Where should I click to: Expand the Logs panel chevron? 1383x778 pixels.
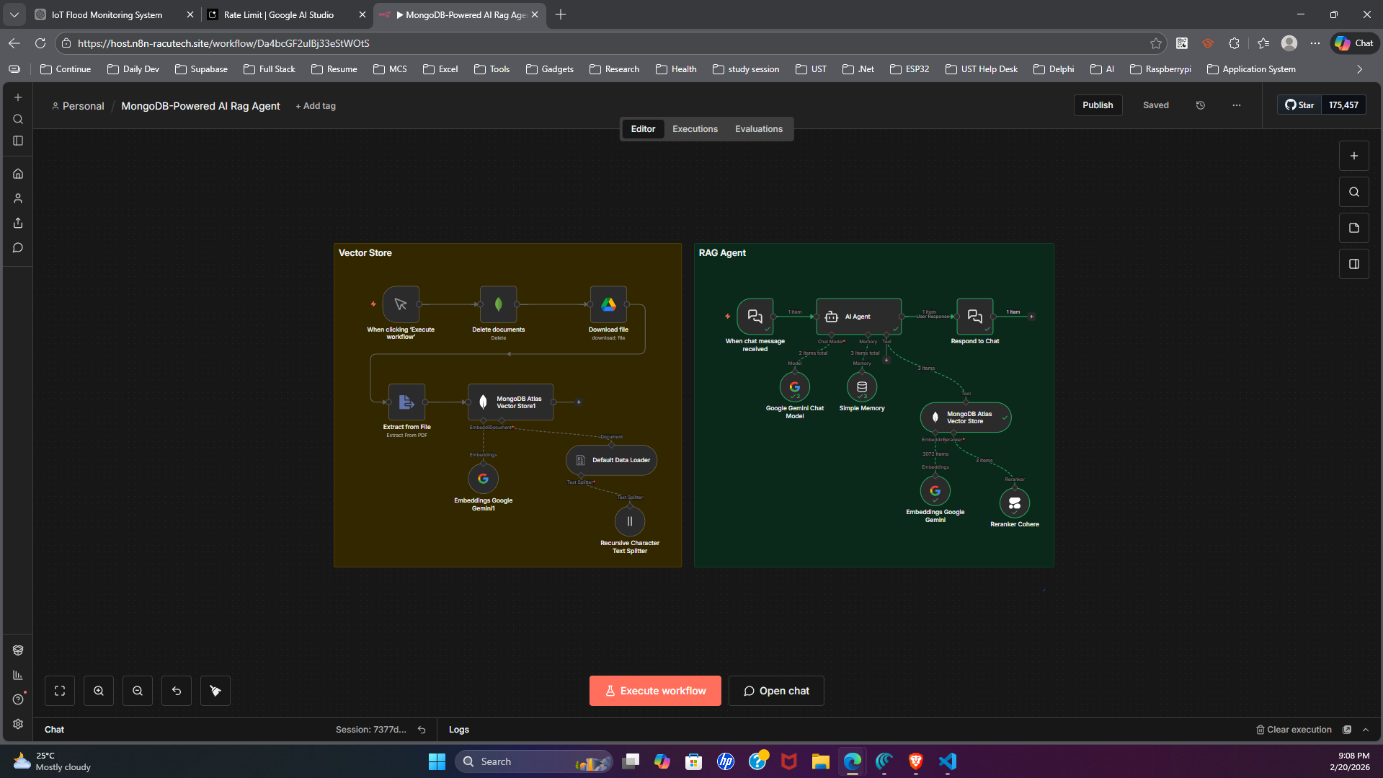click(1366, 729)
